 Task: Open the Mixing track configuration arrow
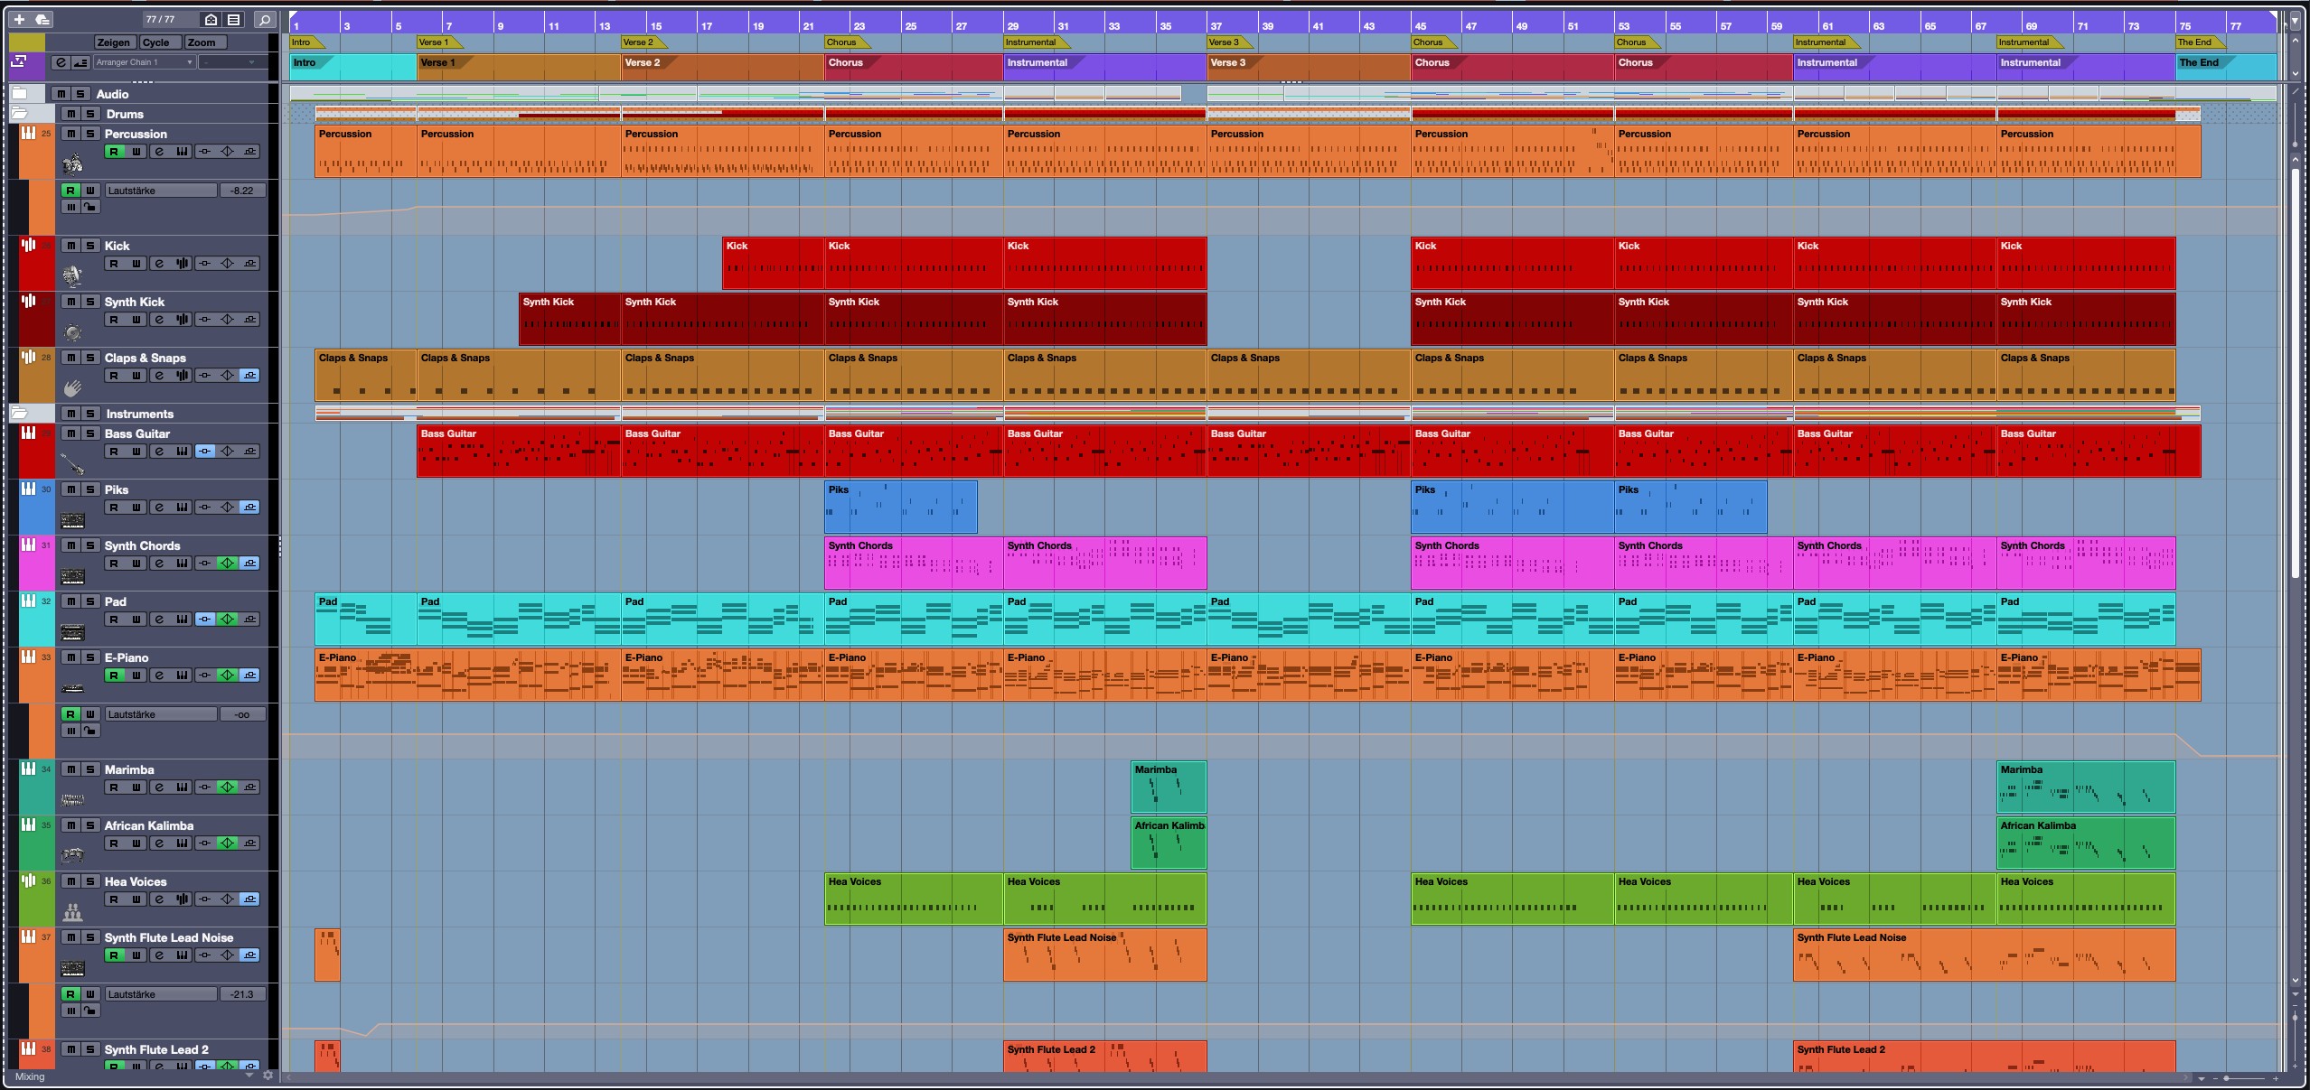click(249, 1076)
